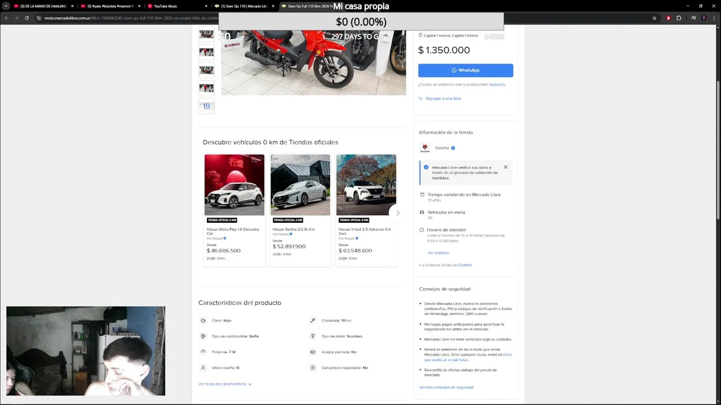The height and width of the screenshot is (405, 721).
Task: Click the Ciclofox store name
Action: (x=442, y=148)
